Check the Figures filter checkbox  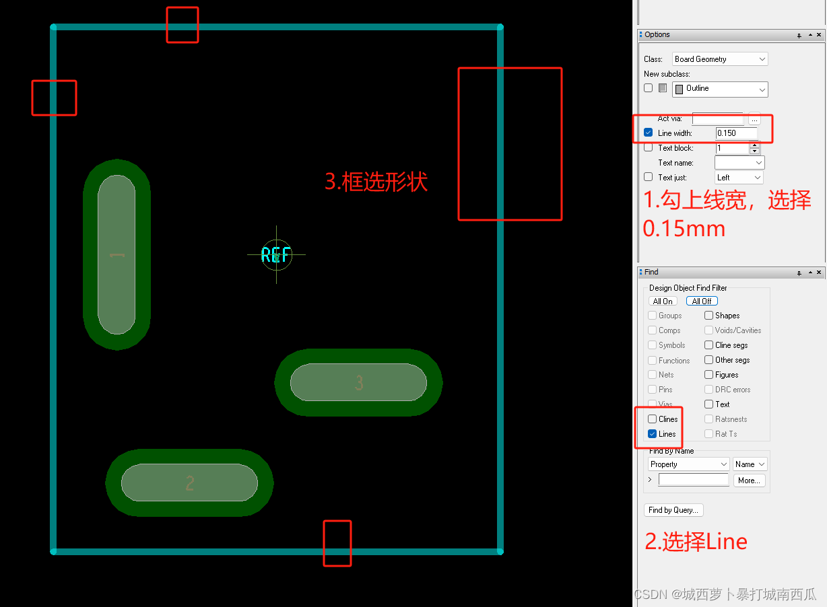pyautogui.click(x=708, y=375)
